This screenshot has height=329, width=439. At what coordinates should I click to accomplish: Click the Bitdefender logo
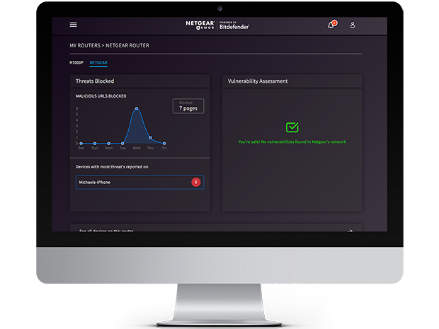pyautogui.click(x=234, y=25)
